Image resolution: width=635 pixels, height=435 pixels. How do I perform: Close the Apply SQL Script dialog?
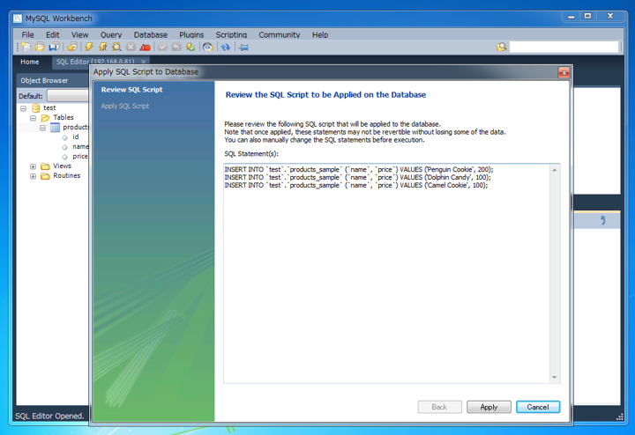[564, 73]
